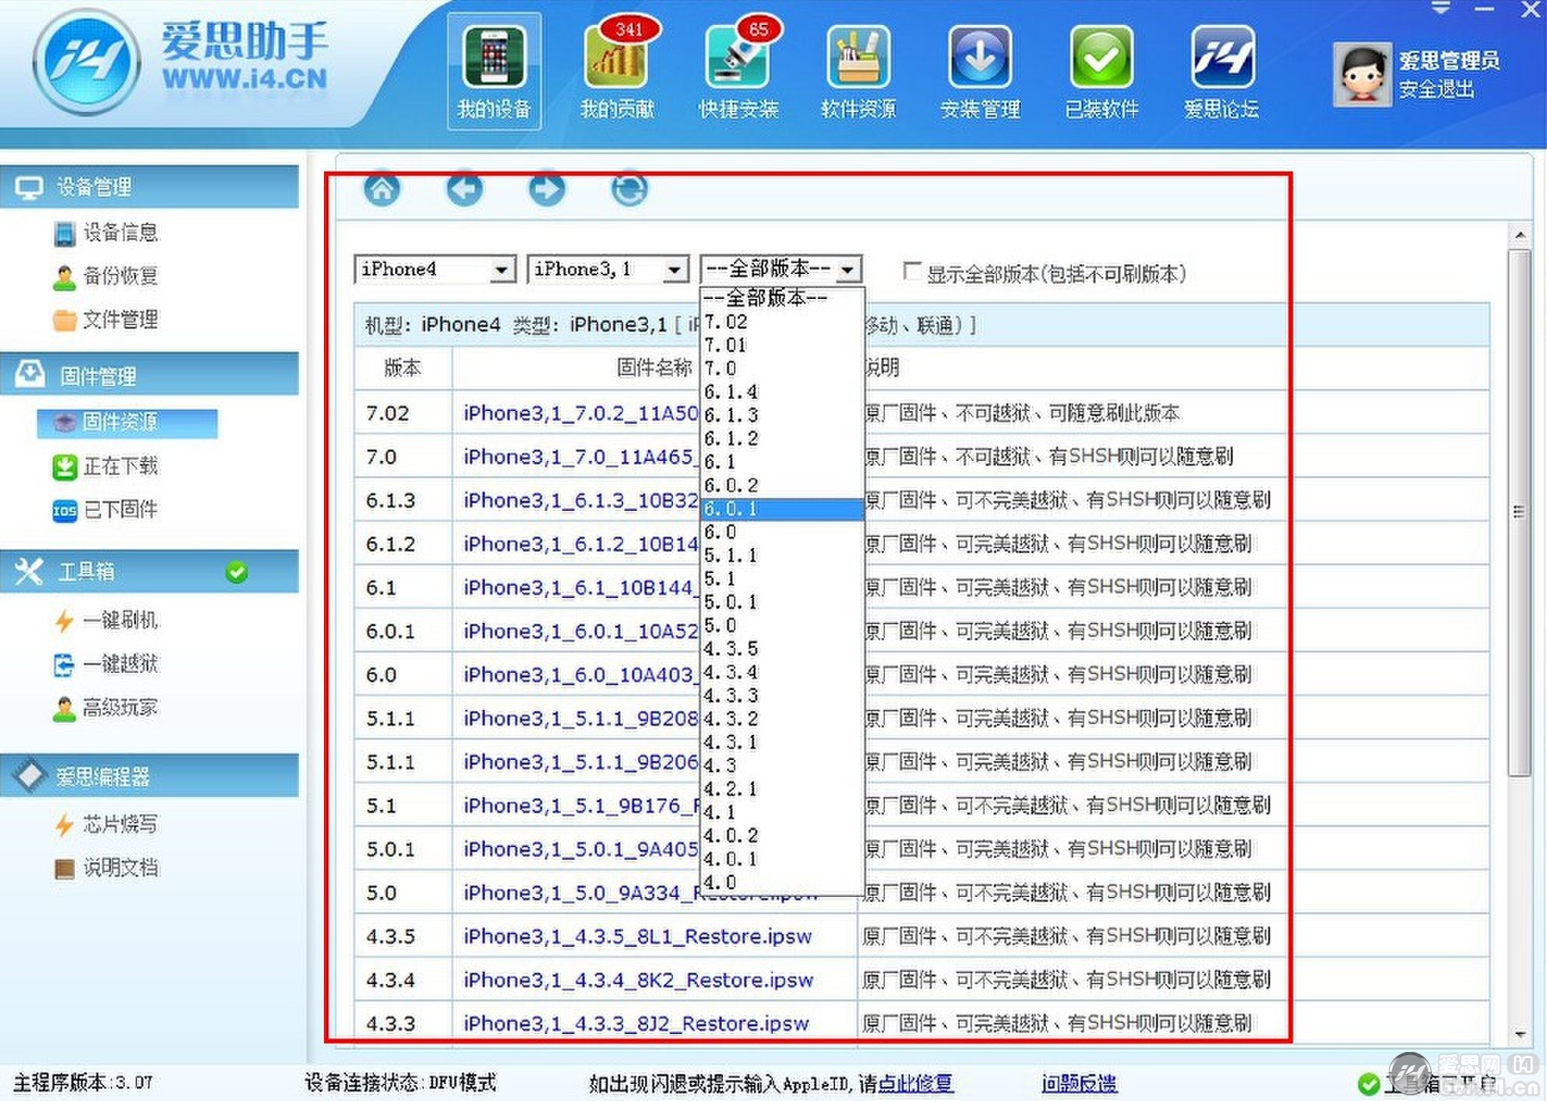Collapse the 全部版本 version dropdown
The height and width of the screenshot is (1101, 1547).
848,270
